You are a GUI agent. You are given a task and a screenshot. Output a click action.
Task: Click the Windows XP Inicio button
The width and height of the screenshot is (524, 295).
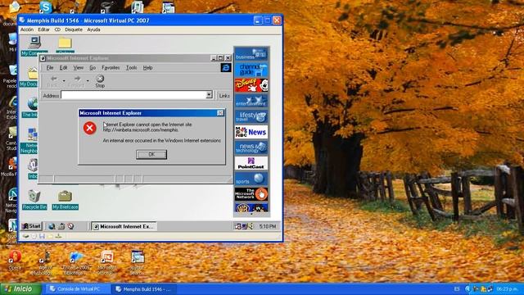(x=20, y=289)
